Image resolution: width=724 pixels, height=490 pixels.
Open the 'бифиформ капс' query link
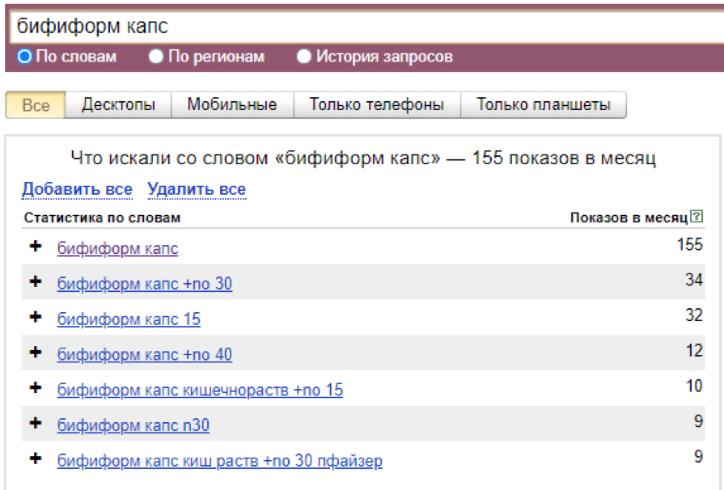(117, 249)
